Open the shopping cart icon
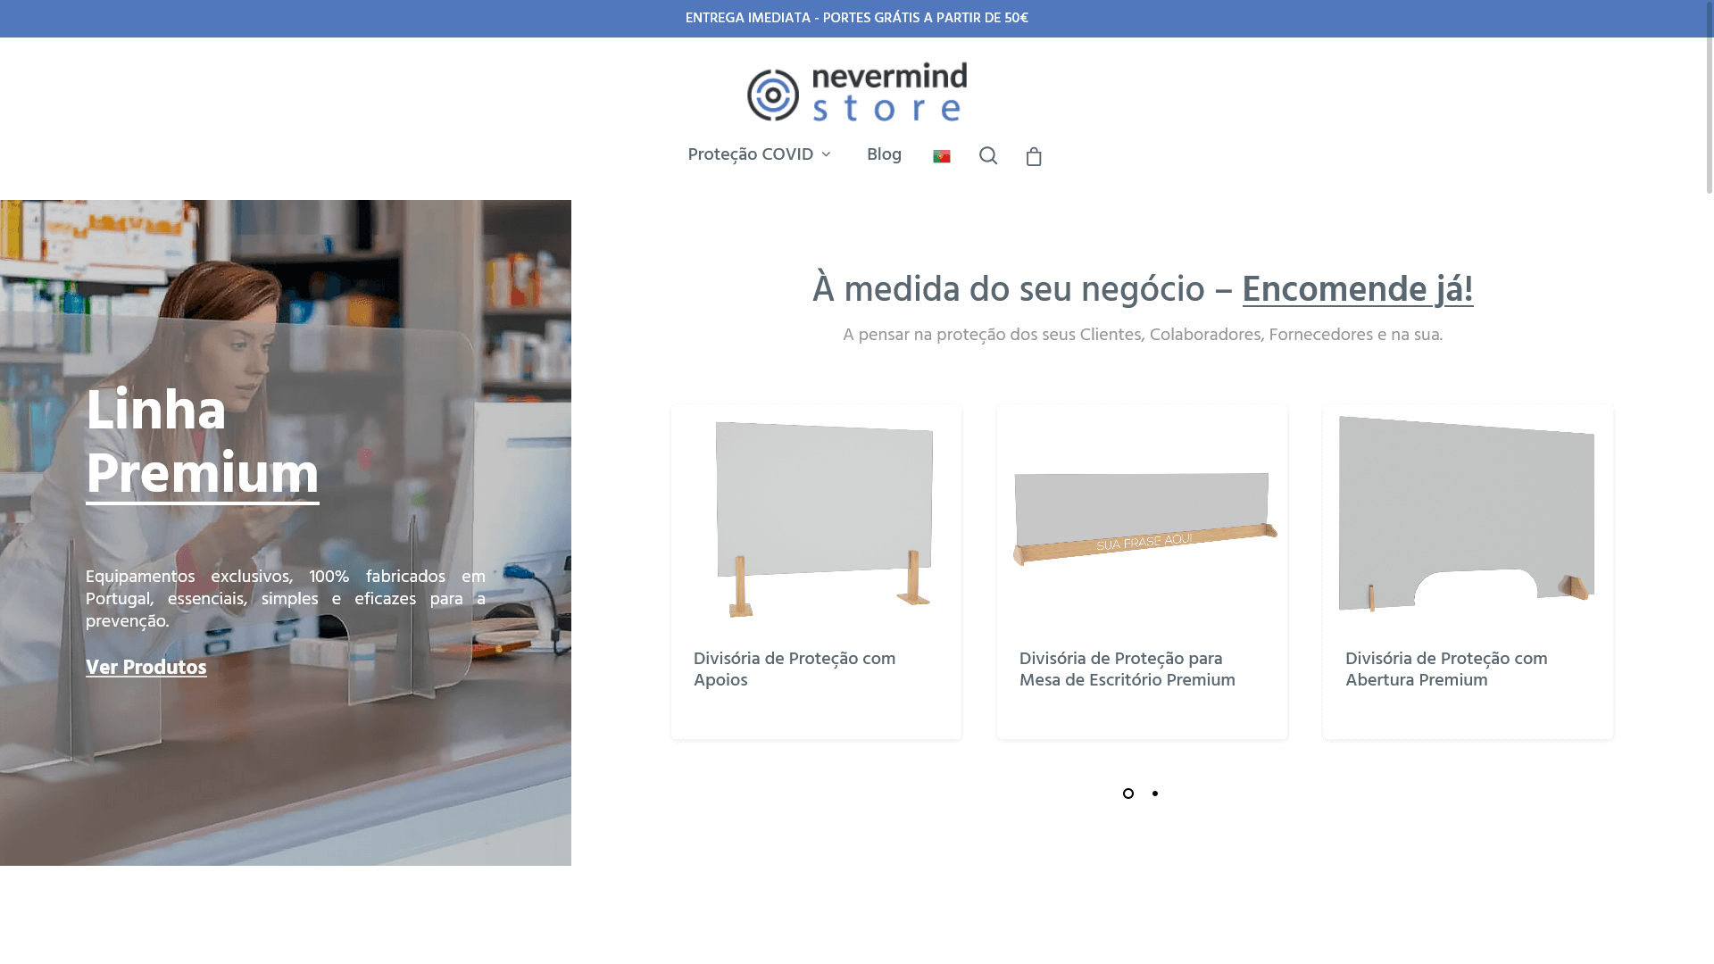The height and width of the screenshot is (964, 1714). pos(1034,156)
